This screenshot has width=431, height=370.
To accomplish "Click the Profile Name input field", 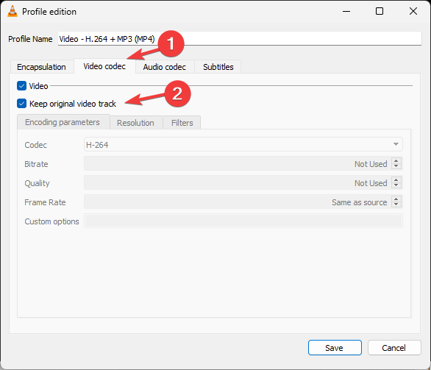I will 240,39.
